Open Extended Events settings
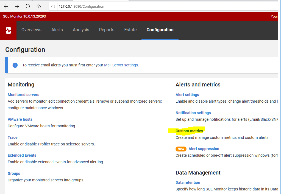The image size is (281, 194). [x=22, y=155]
